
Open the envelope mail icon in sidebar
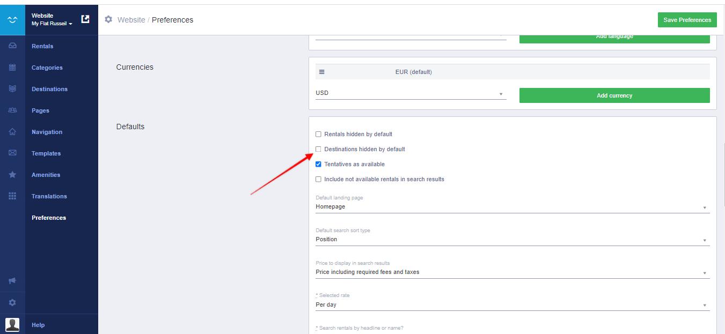pos(12,153)
